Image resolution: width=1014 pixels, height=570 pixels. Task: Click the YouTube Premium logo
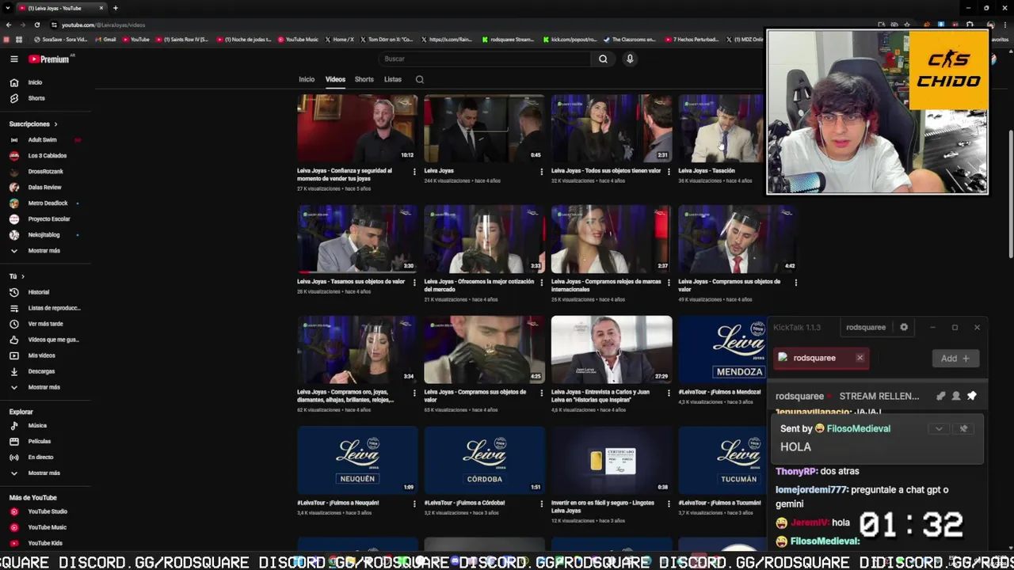pos(49,59)
